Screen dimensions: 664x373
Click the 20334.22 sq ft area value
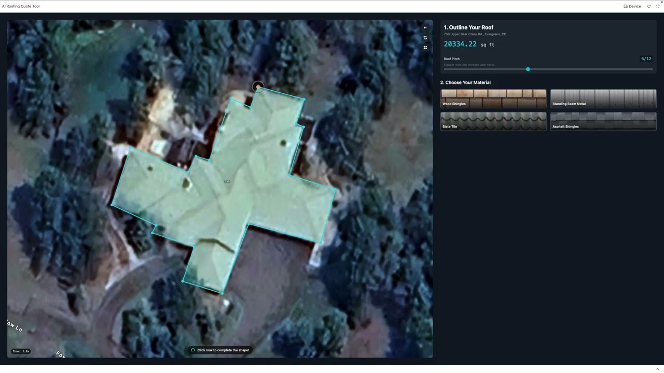click(x=469, y=44)
